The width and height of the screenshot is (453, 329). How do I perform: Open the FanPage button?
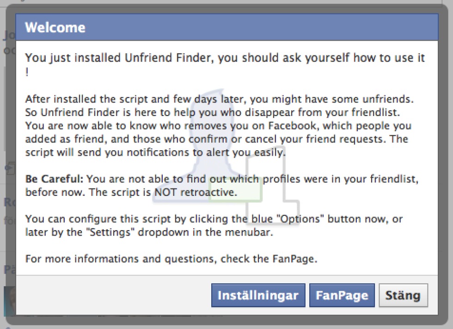click(x=342, y=295)
